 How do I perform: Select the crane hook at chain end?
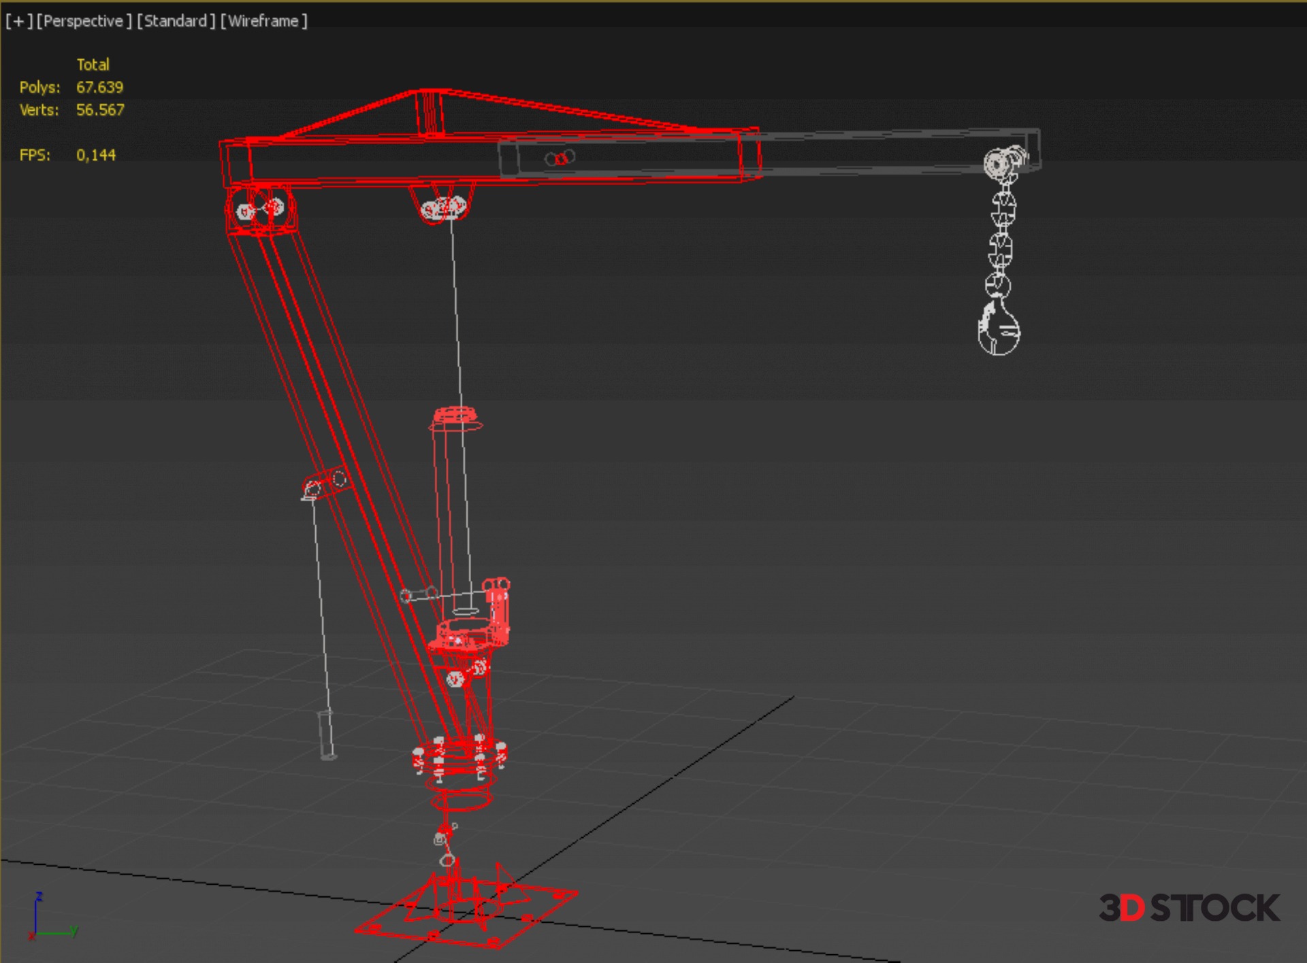[x=999, y=331]
